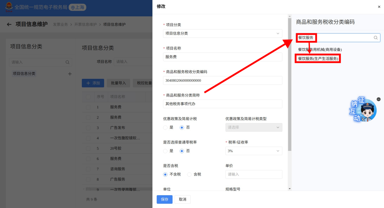Close the 修改 dialog with X icon
Viewport: 384px width, 208px height.
click(x=379, y=7)
